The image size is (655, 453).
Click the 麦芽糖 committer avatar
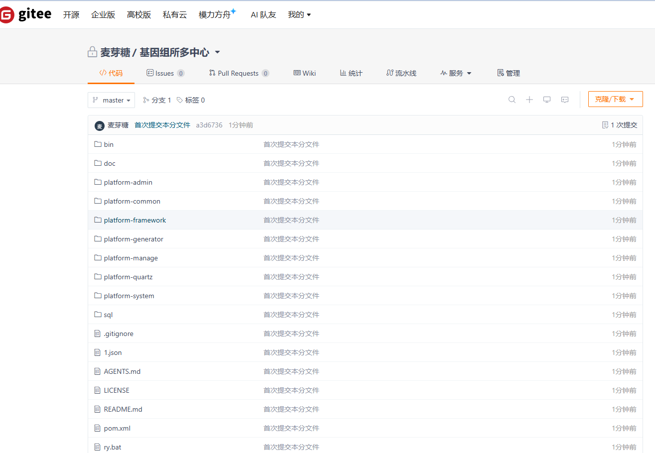pyautogui.click(x=100, y=125)
